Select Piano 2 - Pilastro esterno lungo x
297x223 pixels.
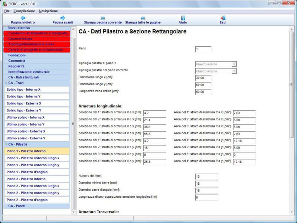coord(37,186)
